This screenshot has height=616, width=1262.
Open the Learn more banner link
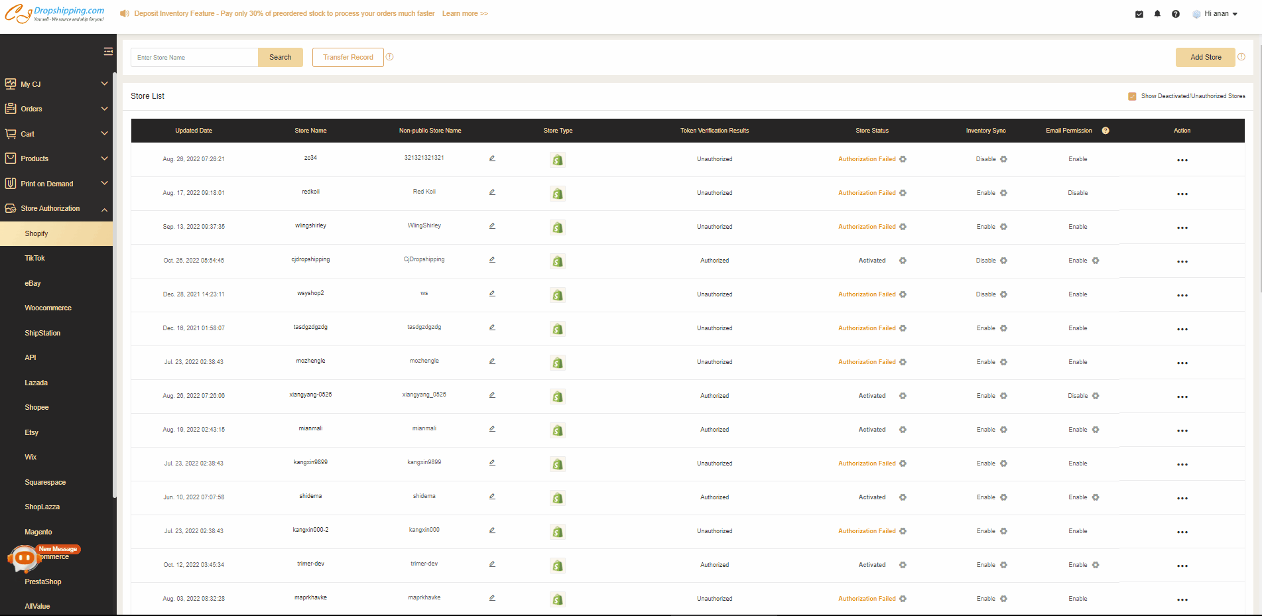465,13
